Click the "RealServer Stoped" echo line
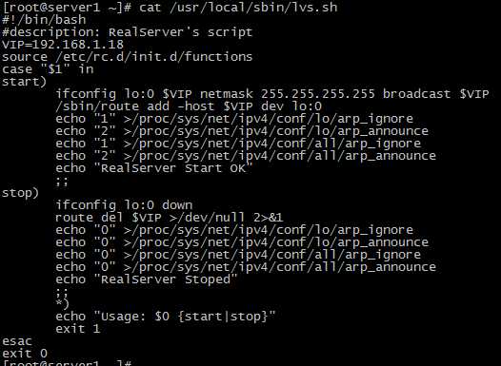The height and width of the screenshot is (366, 501). 147,279
